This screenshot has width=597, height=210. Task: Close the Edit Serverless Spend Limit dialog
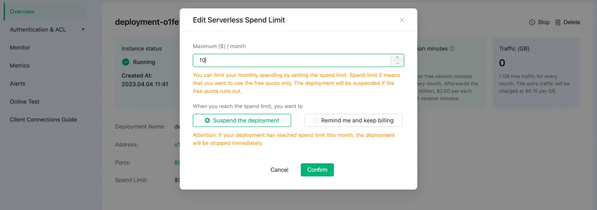tap(402, 20)
